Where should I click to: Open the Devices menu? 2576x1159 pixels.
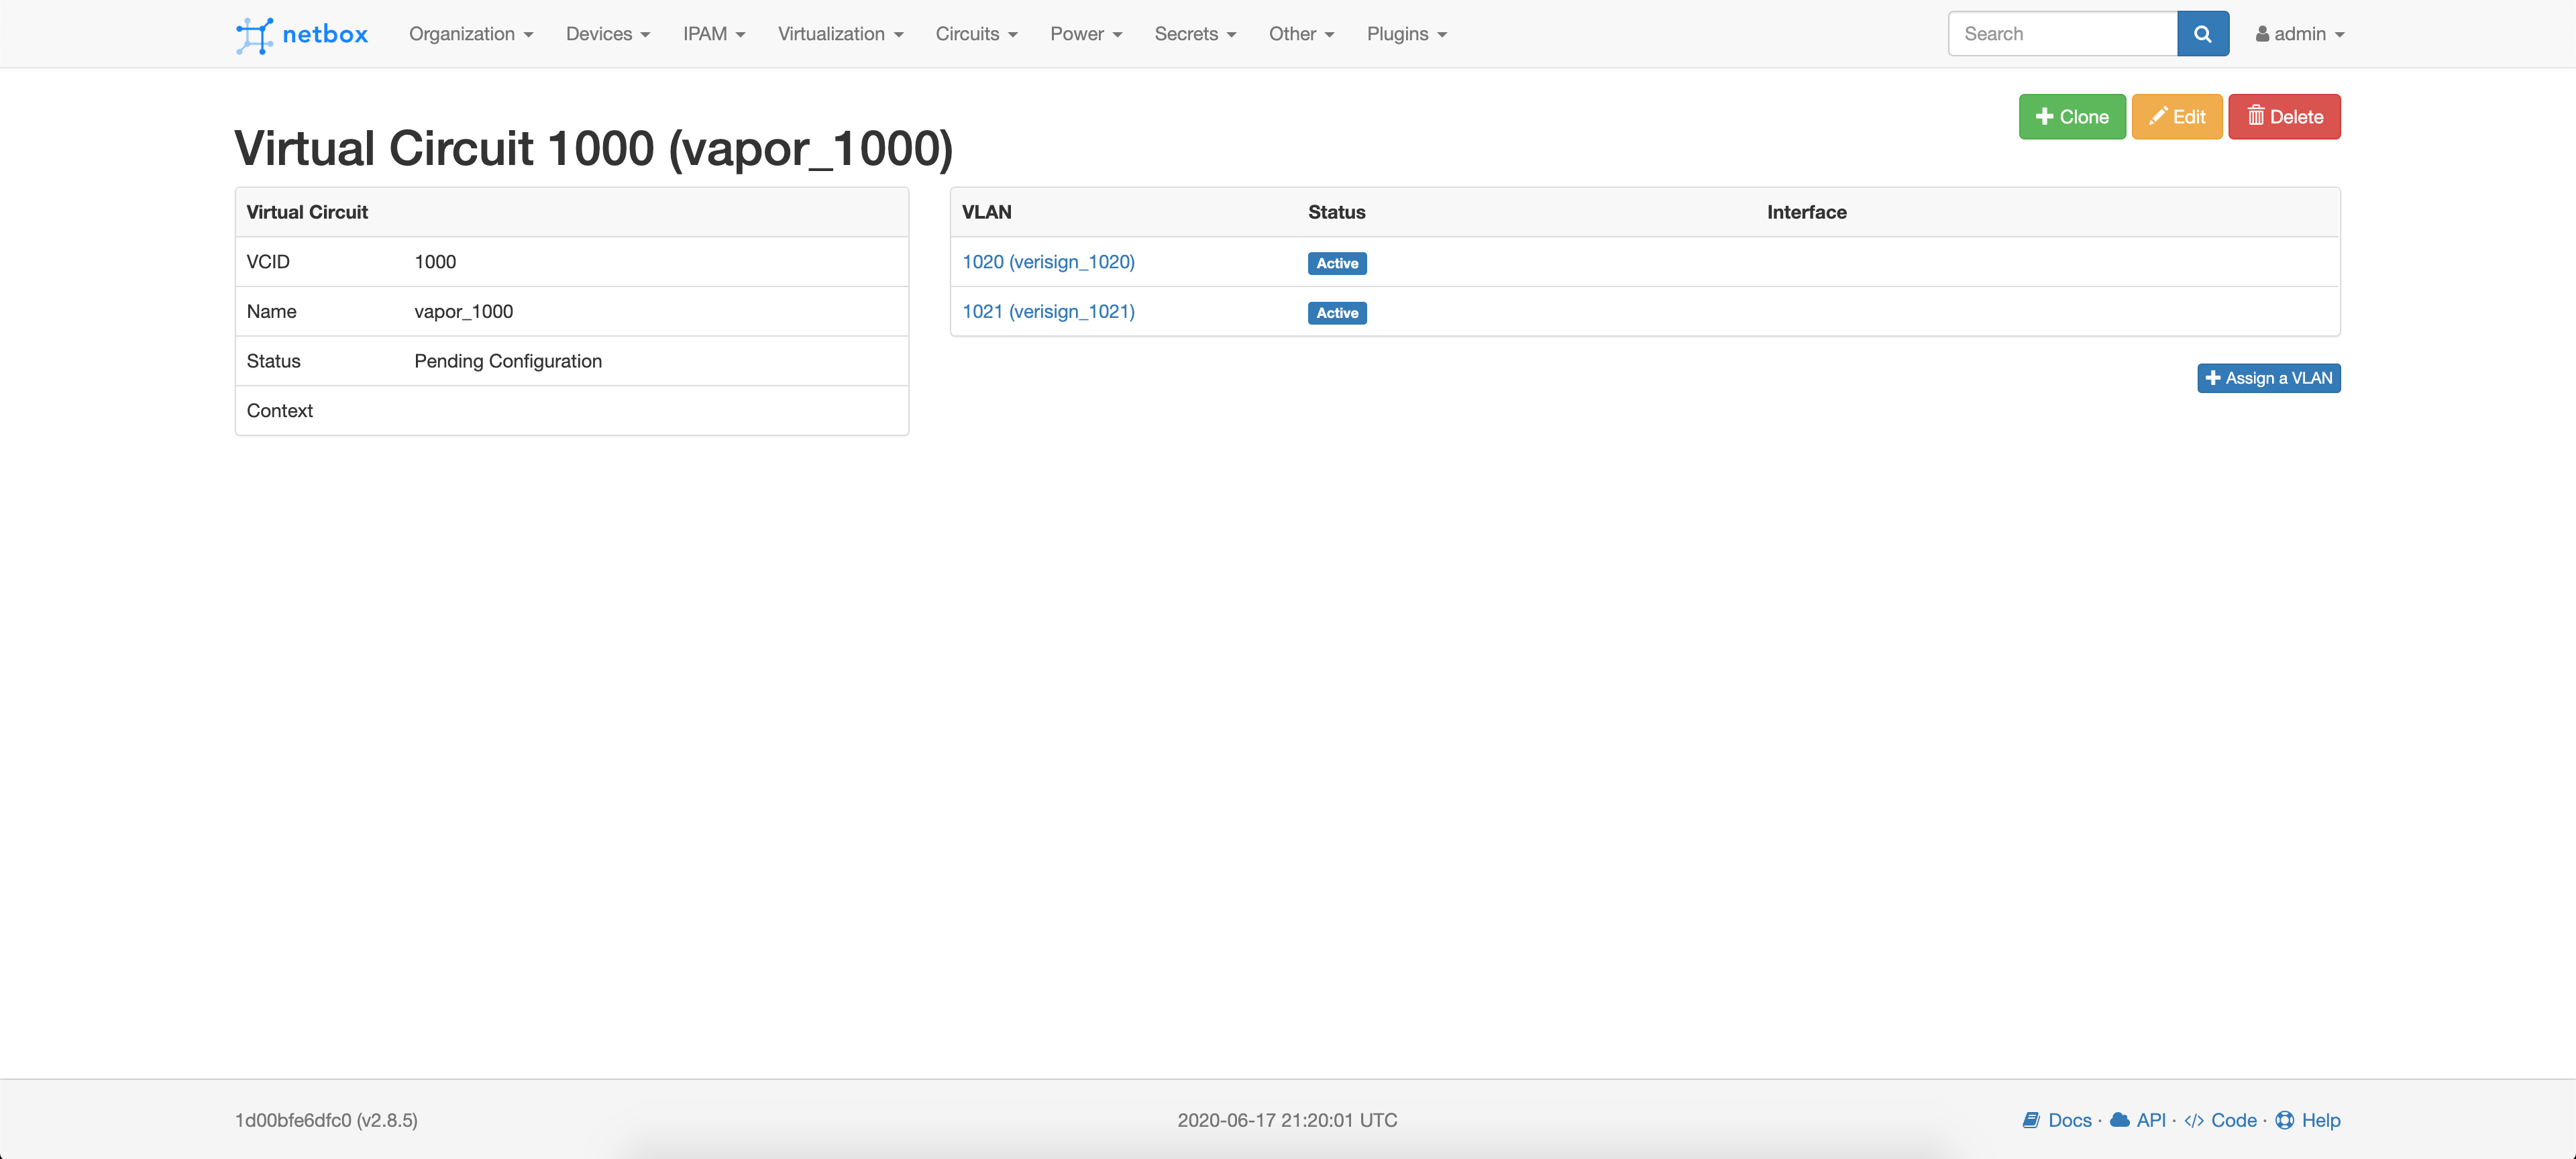(x=607, y=34)
